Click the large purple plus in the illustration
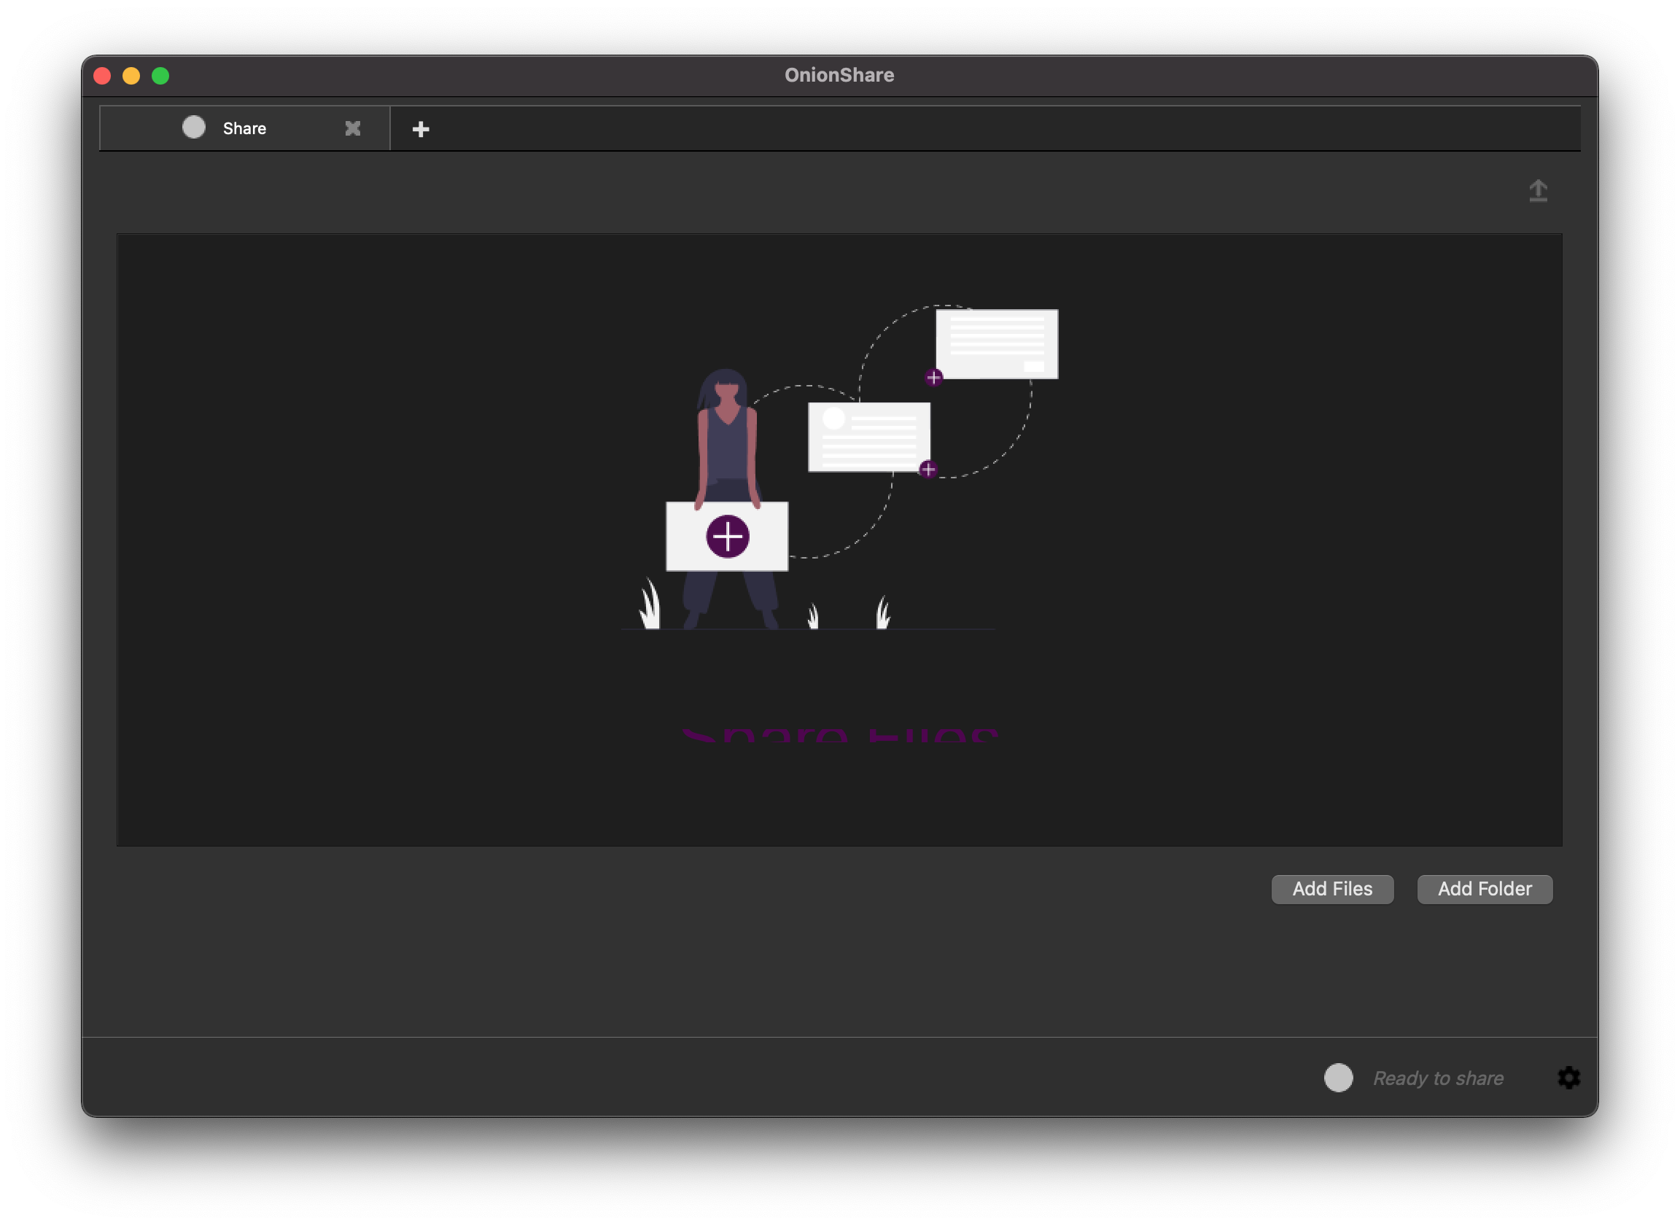Image resolution: width=1680 pixels, height=1225 pixels. (727, 536)
